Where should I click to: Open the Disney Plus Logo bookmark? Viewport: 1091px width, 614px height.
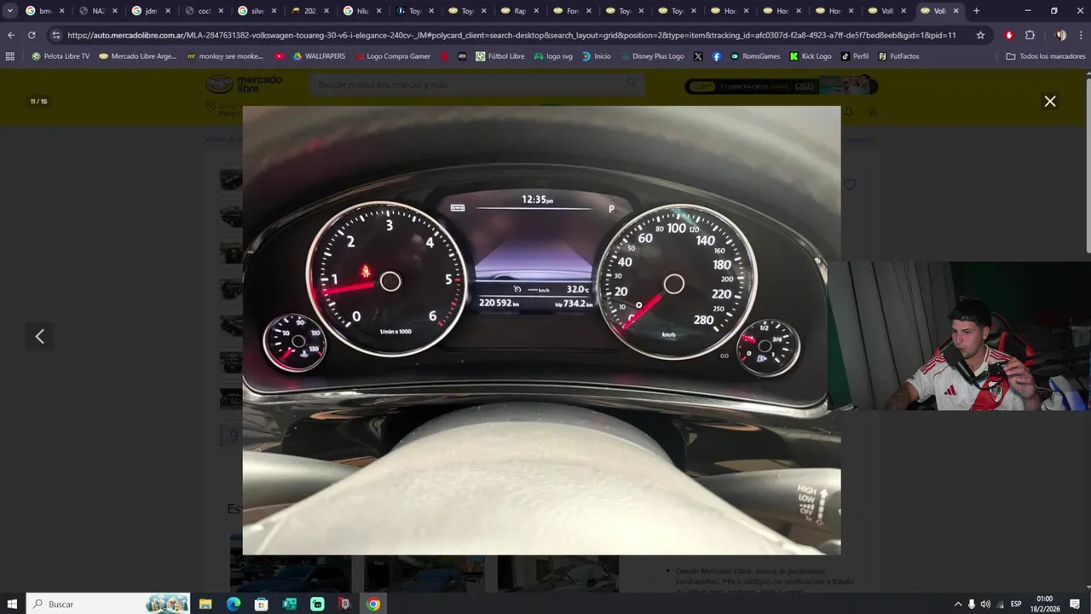click(x=652, y=56)
